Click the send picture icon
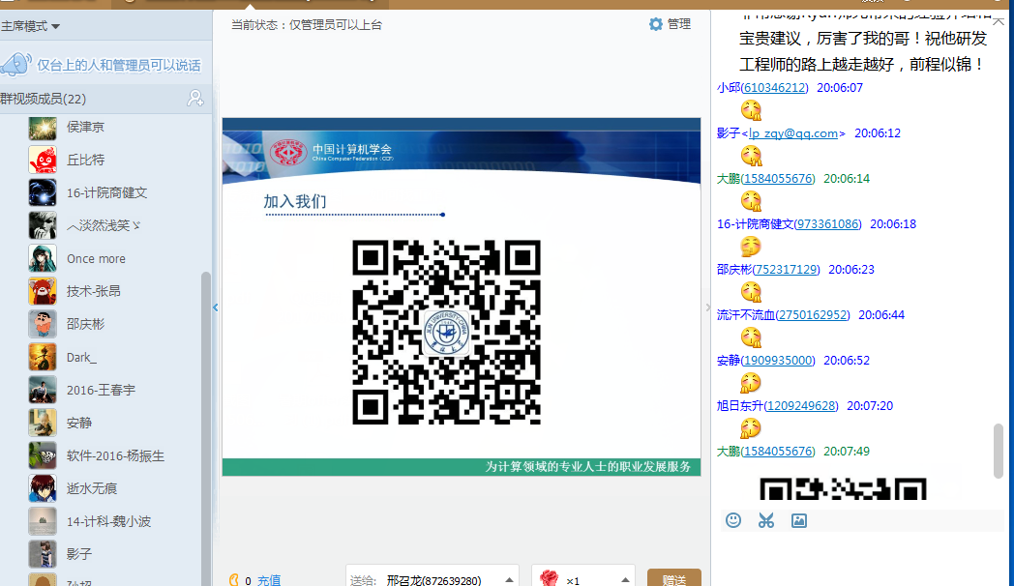 click(x=799, y=520)
